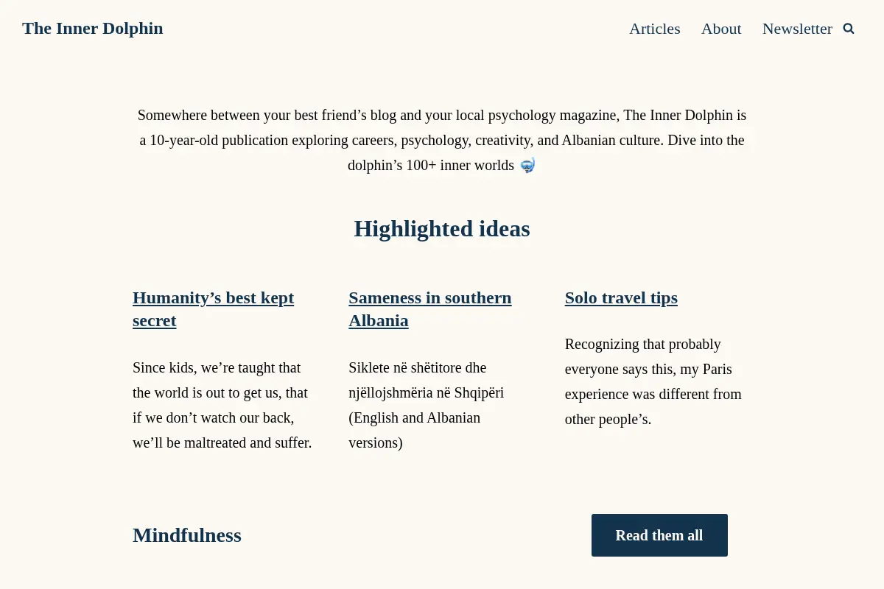Image resolution: width=884 pixels, height=589 pixels.
Task: Open the About page
Action: click(721, 29)
